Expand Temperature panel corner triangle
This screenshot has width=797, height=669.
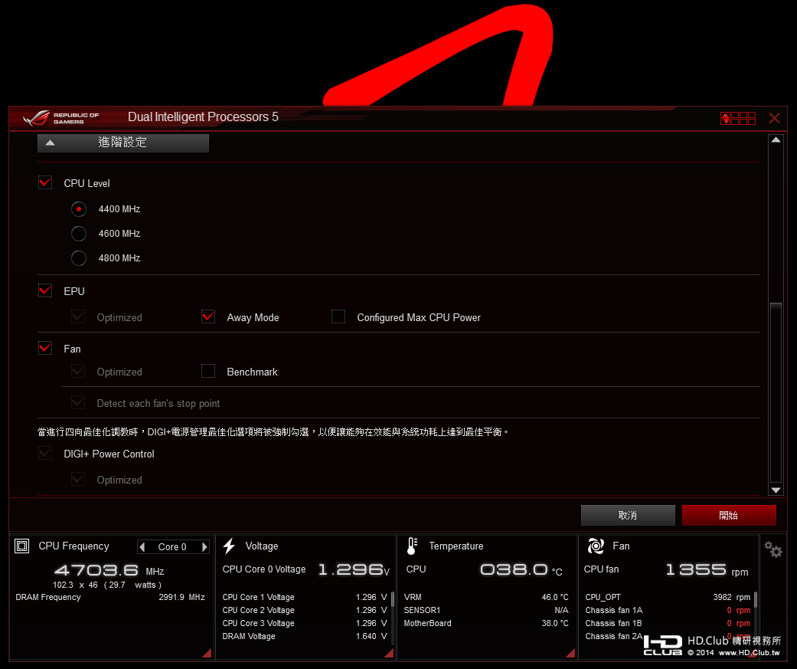[x=570, y=653]
